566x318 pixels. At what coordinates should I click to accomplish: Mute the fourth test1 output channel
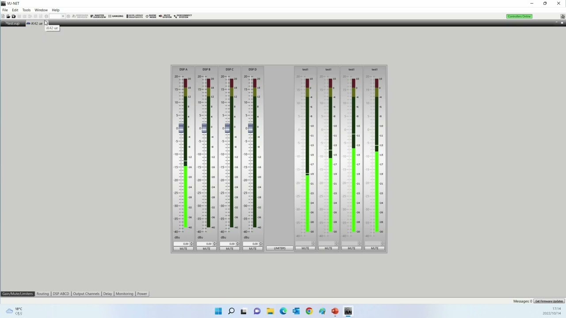tap(374, 248)
